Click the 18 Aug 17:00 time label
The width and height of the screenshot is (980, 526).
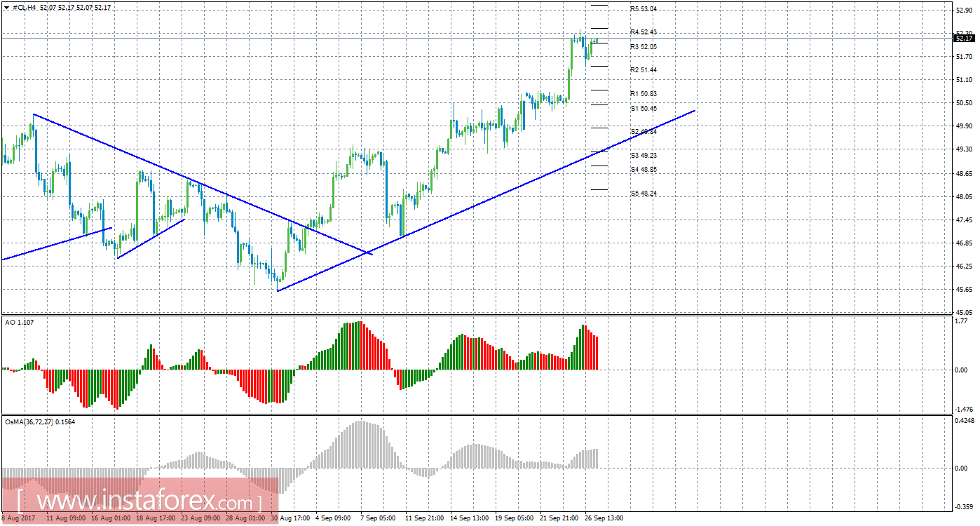[156, 518]
